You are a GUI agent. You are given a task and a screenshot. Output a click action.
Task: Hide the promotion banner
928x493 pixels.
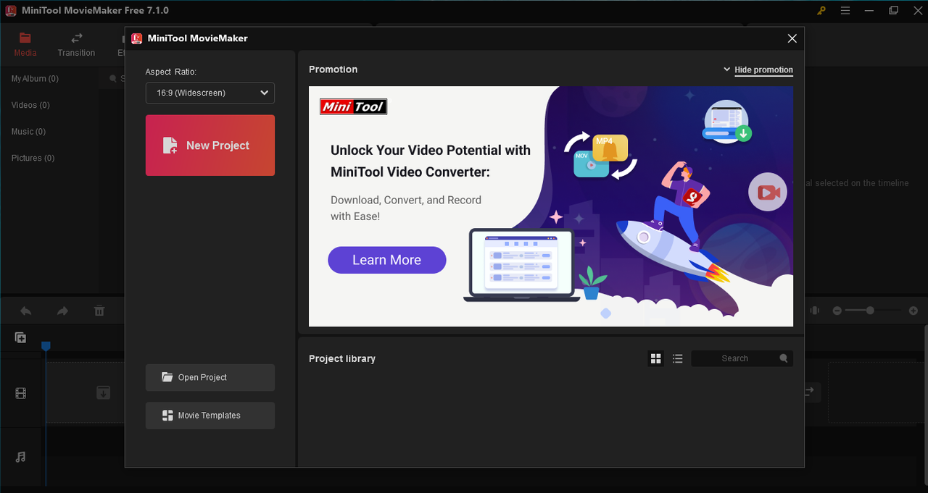click(763, 69)
